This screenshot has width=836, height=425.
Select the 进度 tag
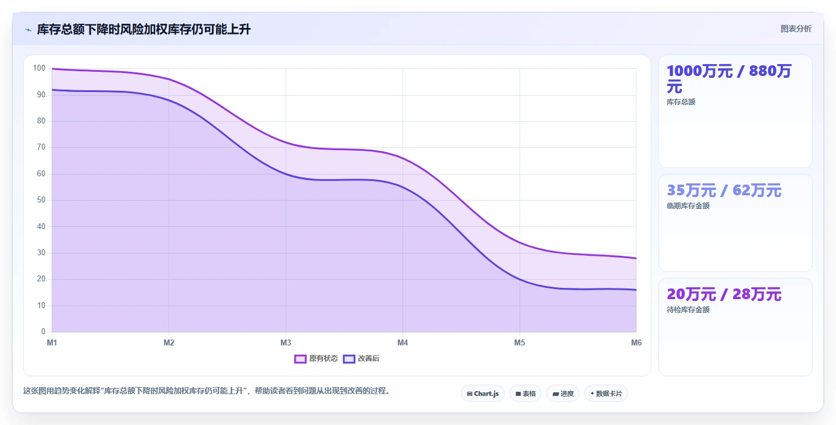point(563,394)
